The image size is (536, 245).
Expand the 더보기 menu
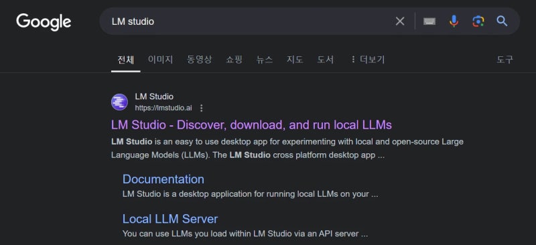[x=368, y=60]
